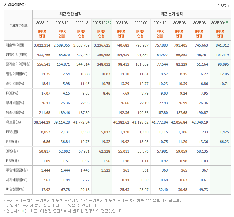234x217 pixels.
Task: Click the 2025.12(E) annual column header
Action: click(102, 23)
